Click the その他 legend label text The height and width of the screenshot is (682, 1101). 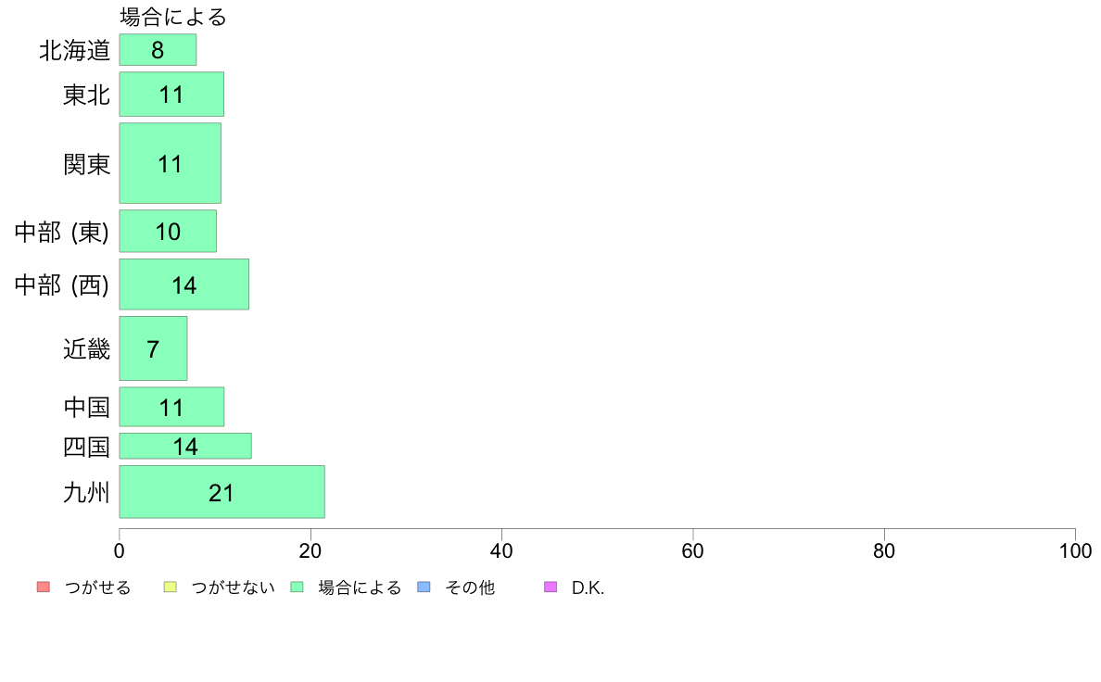click(470, 587)
